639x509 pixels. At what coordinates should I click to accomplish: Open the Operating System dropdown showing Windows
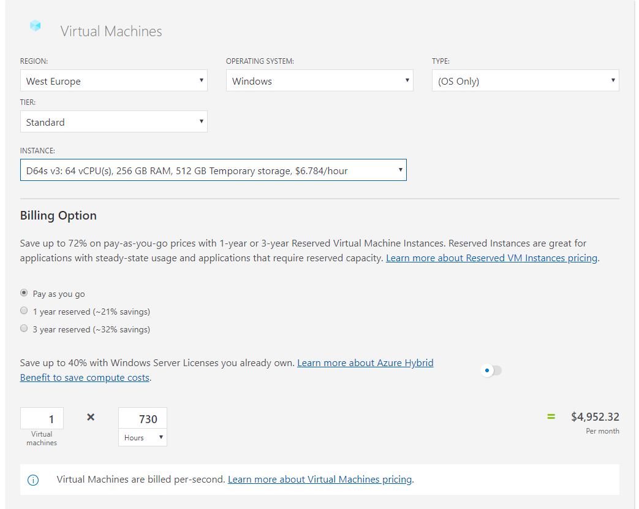(320, 80)
